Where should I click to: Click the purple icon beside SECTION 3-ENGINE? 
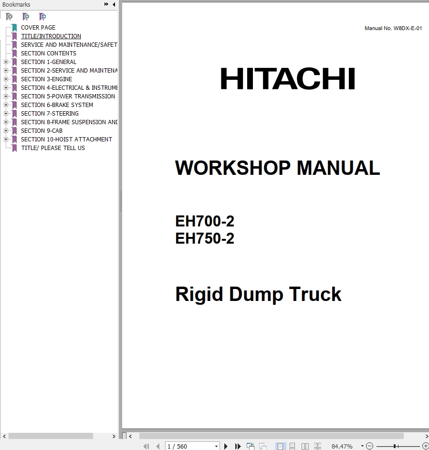point(14,79)
